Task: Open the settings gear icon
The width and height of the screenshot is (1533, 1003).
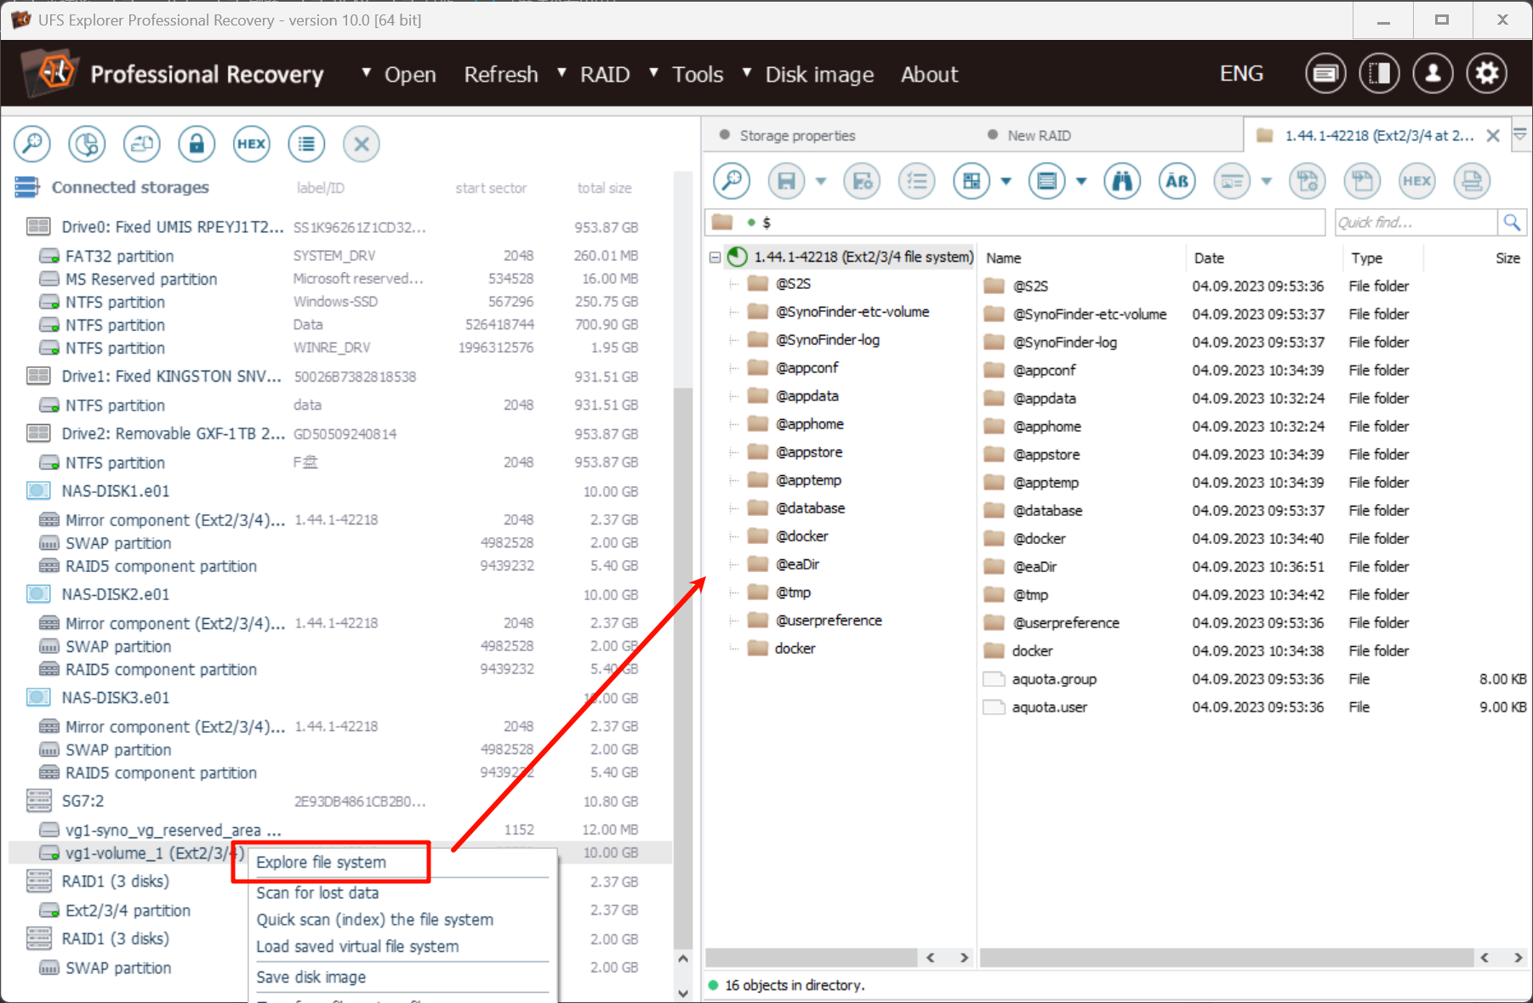Action: 1486,74
